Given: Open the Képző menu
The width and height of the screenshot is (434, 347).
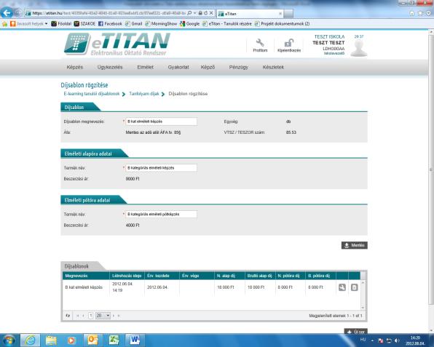Looking at the screenshot, I should coord(208,67).
